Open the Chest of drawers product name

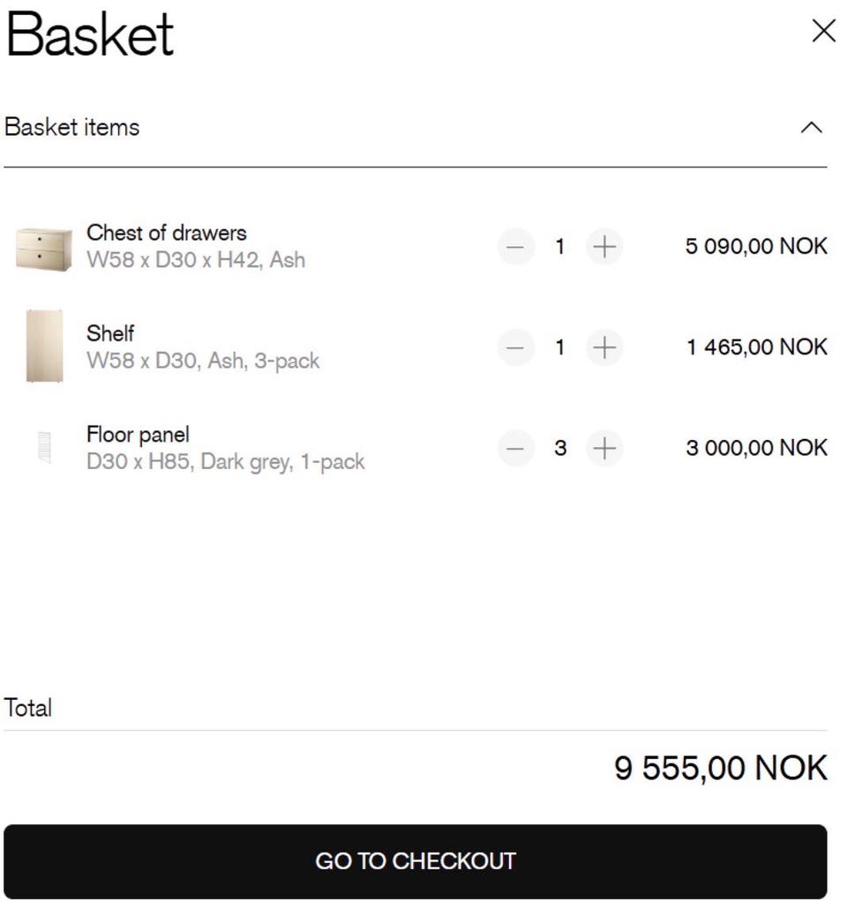(166, 233)
